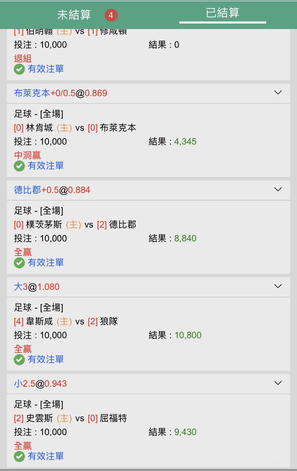
Task: Open the 大3@1.080 bet header
Action: click(148, 287)
